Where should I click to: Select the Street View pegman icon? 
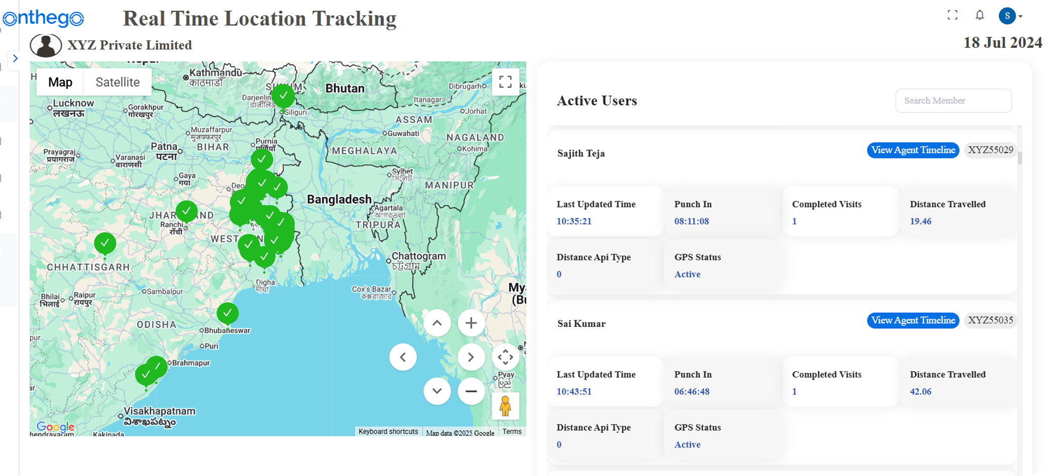tap(505, 406)
